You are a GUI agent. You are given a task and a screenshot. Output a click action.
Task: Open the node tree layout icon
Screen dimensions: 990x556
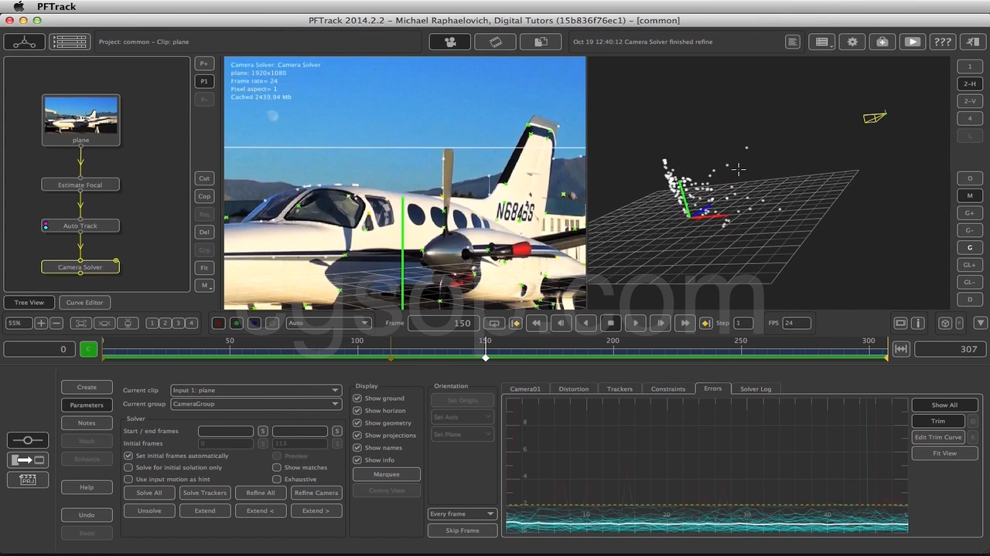(x=24, y=42)
